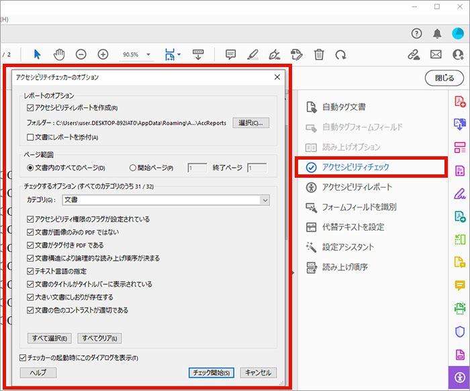Share a link to the file
470x391 pixels.
pos(414,54)
